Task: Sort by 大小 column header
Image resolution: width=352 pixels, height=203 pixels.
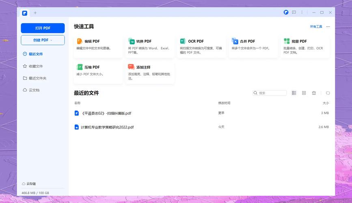Action: [326, 103]
